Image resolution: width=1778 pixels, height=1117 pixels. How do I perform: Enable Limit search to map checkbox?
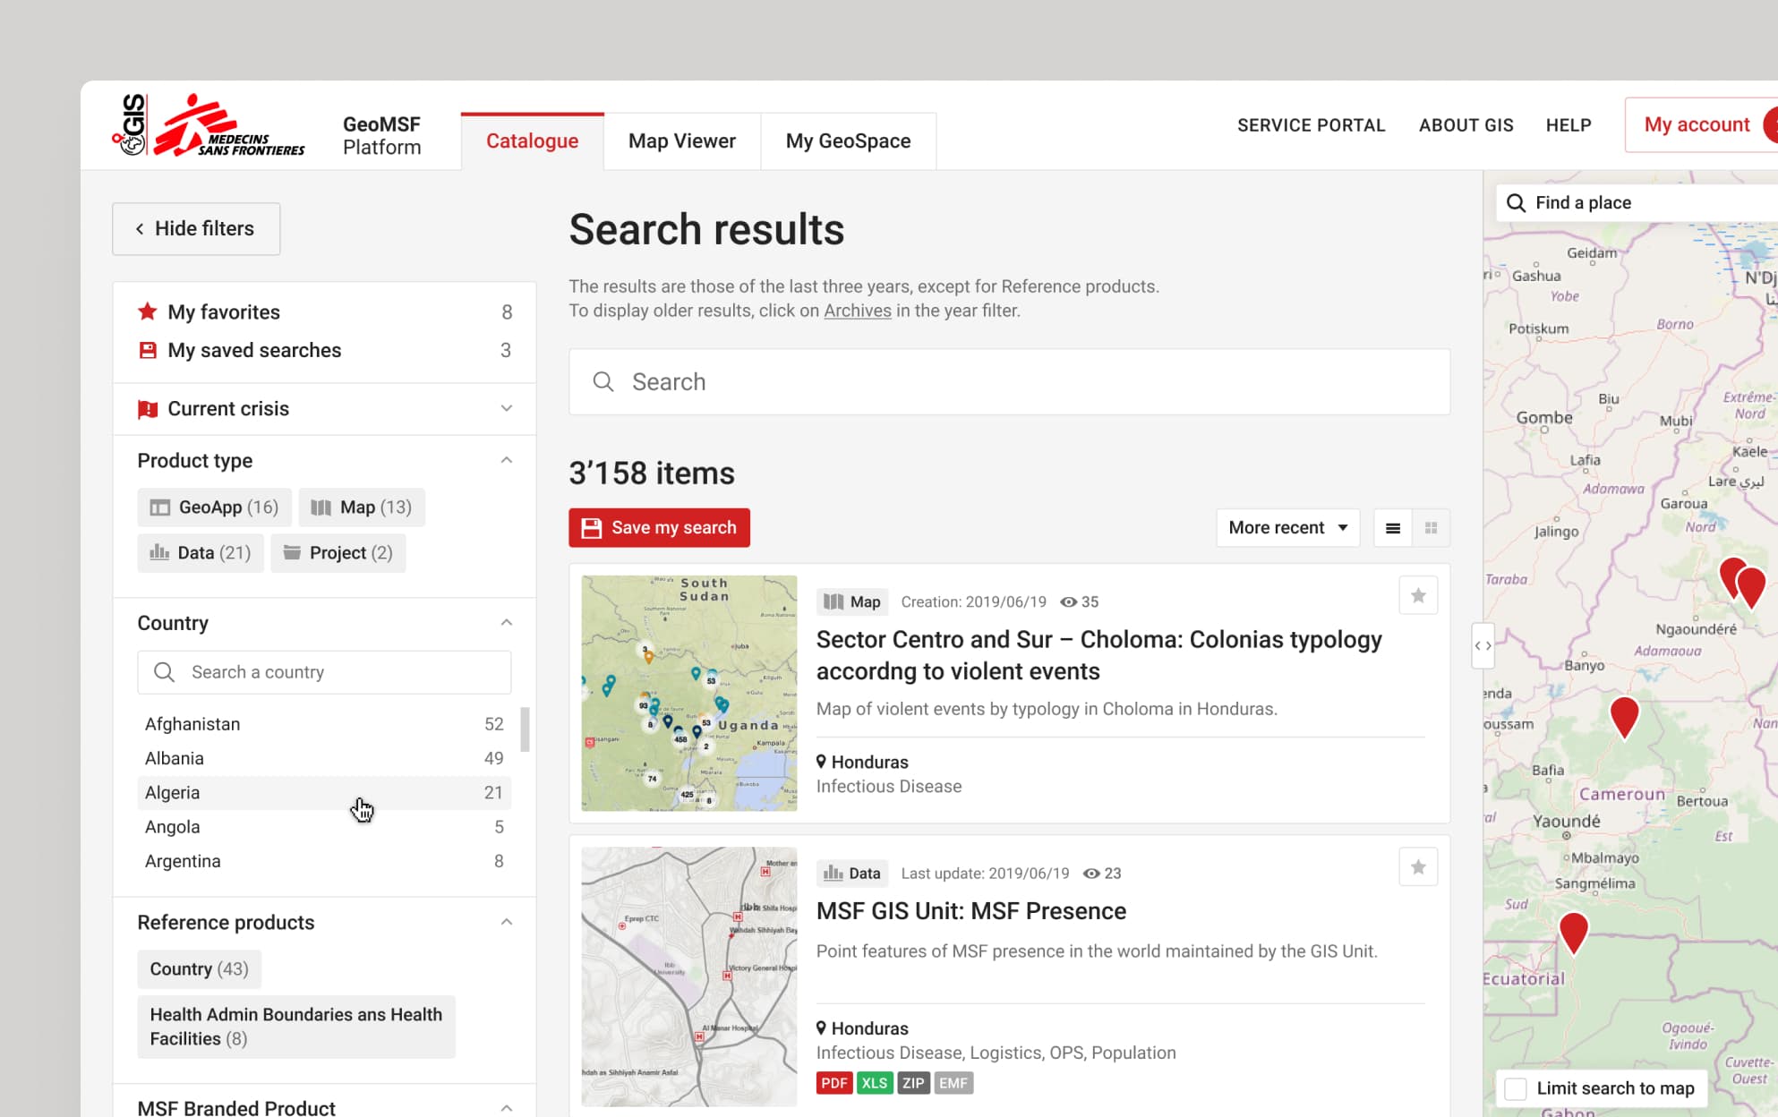pos(1516,1088)
